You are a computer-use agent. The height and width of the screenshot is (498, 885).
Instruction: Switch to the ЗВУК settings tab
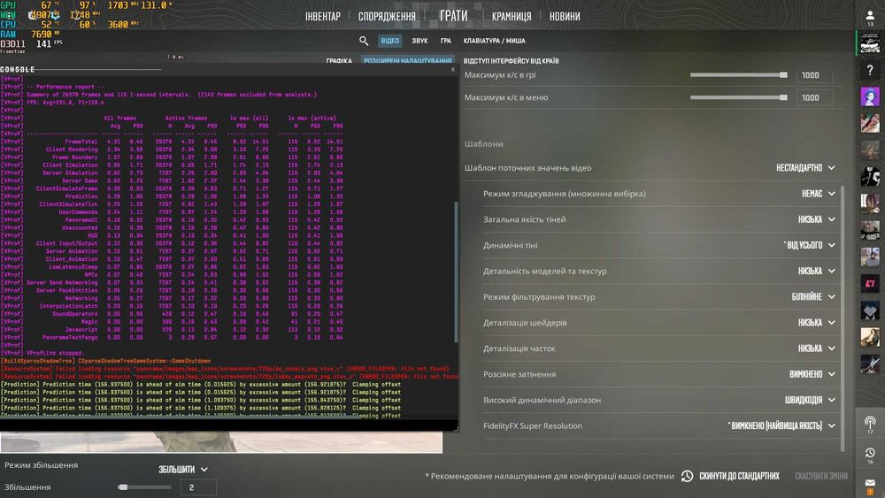coord(419,41)
